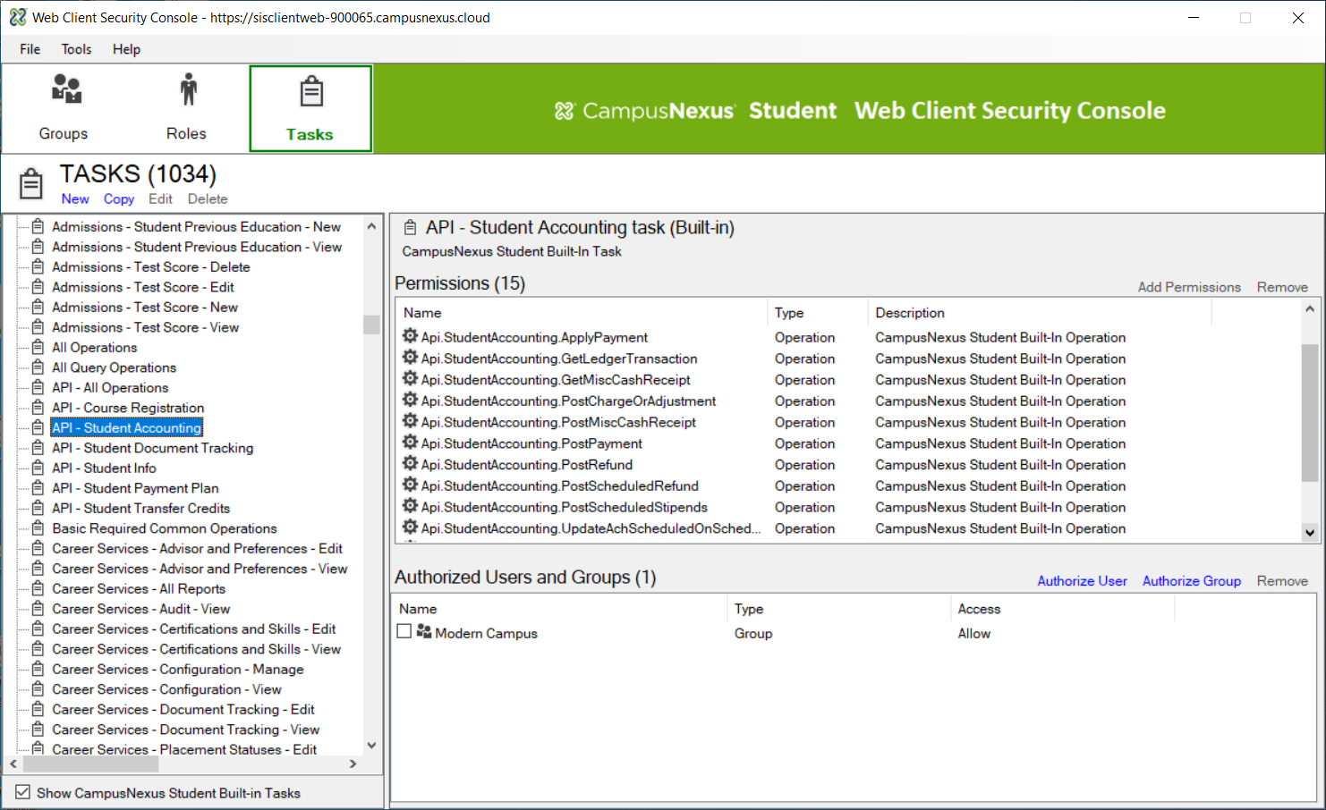This screenshot has height=810, width=1326.
Task: Click task list scroll up arrow
Action: pyautogui.click(x=371, y=225)
